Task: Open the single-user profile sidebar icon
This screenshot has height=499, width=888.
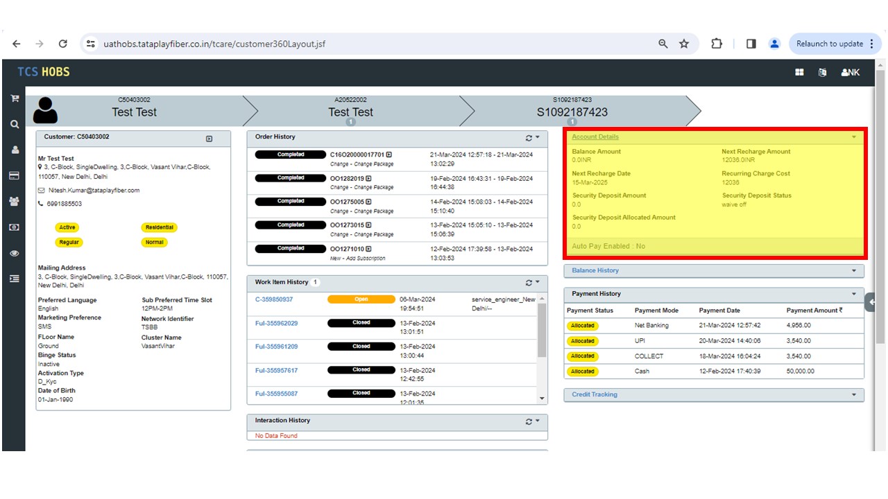Action: pos(14,150)
